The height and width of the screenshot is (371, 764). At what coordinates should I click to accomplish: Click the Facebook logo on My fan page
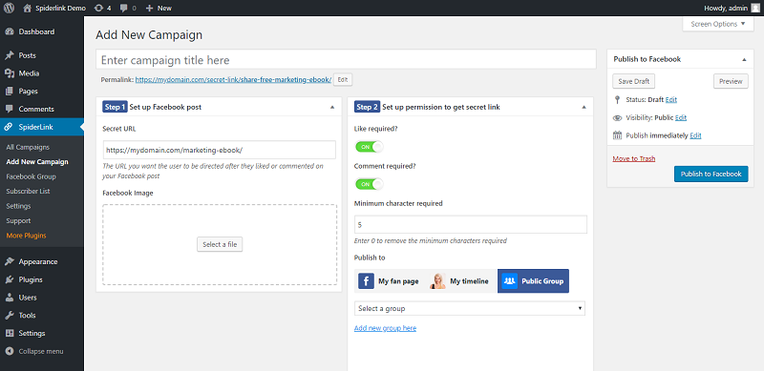click(x=366, y=281)
